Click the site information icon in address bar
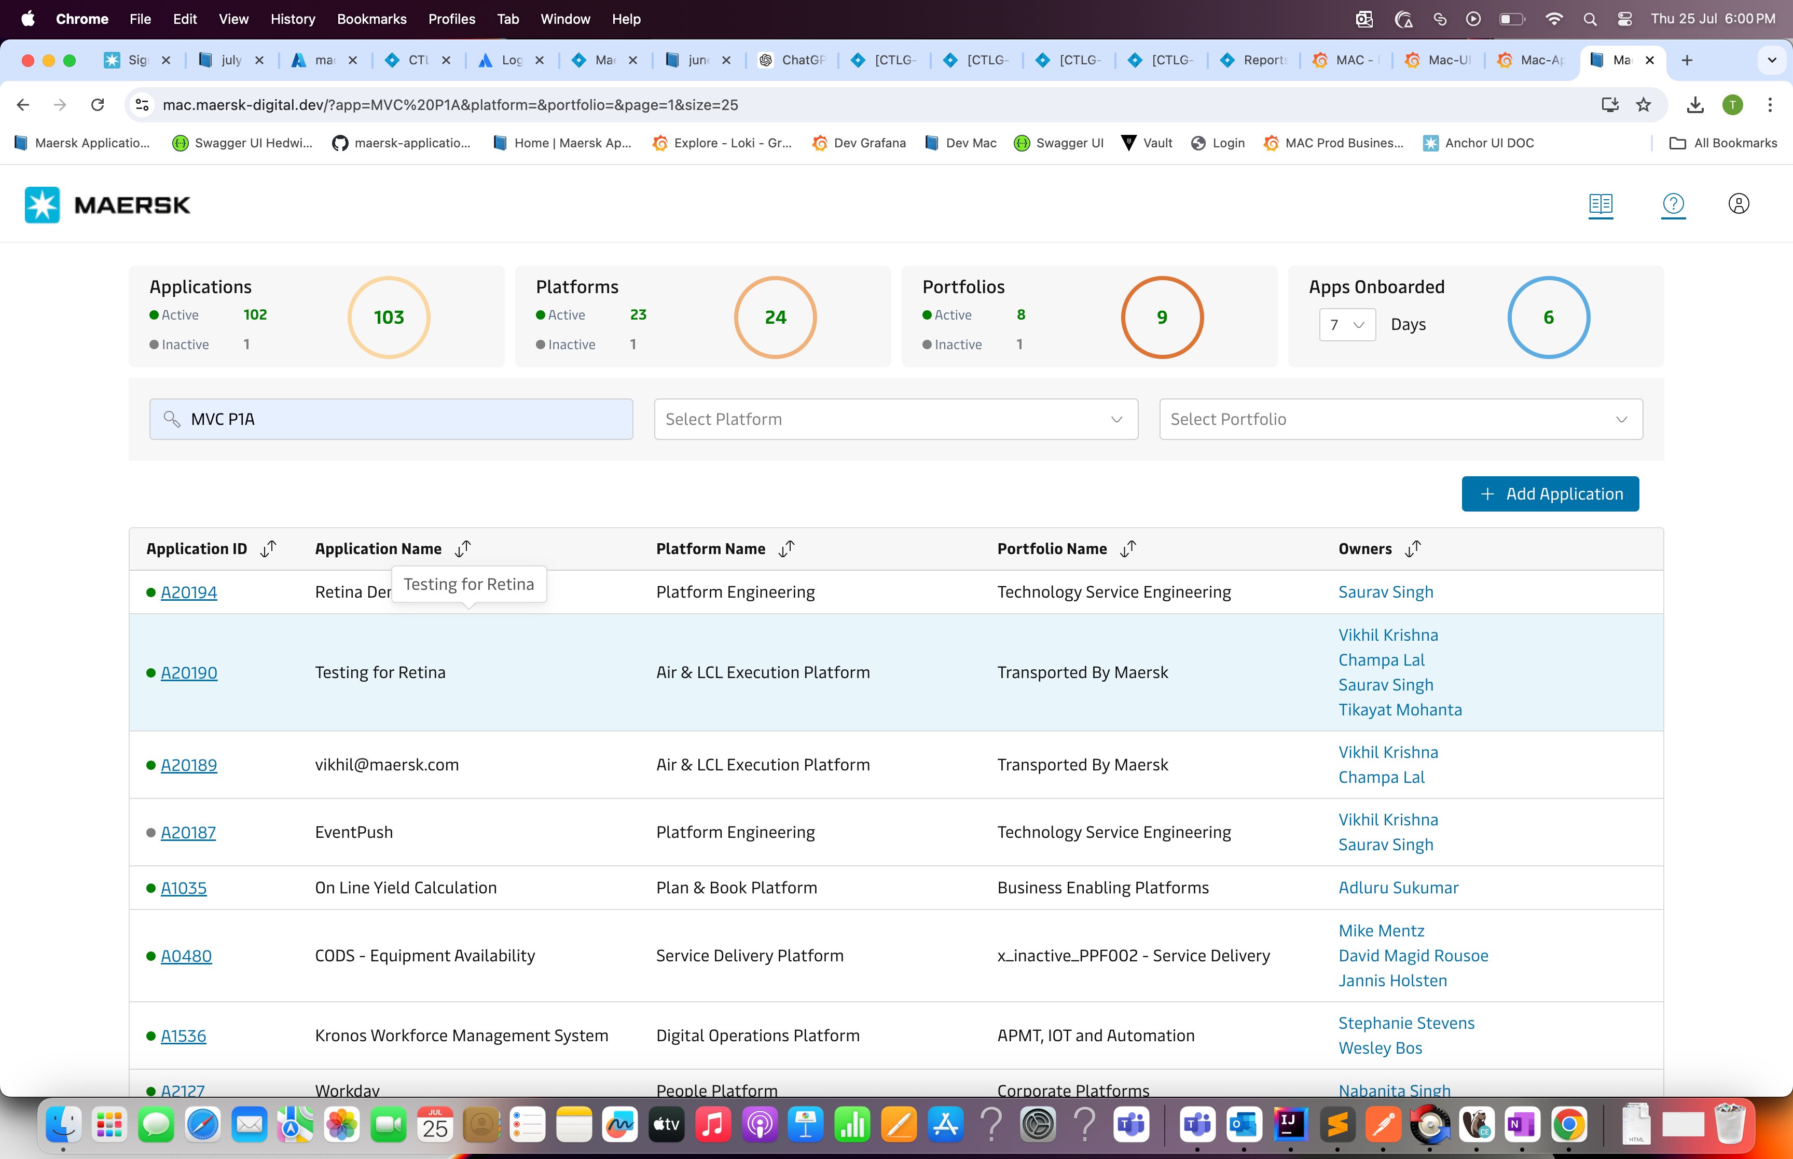Viewport: 1793px width, 1159px height. 142,105
